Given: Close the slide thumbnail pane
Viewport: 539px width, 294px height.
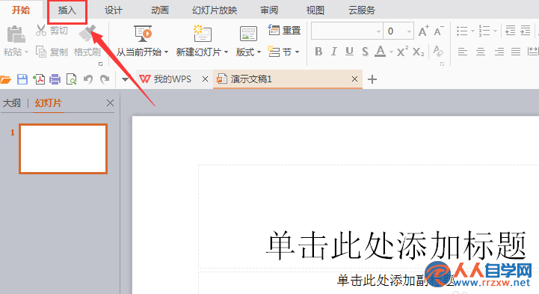Looking at the screenshot, I should [x=110, y=102].
